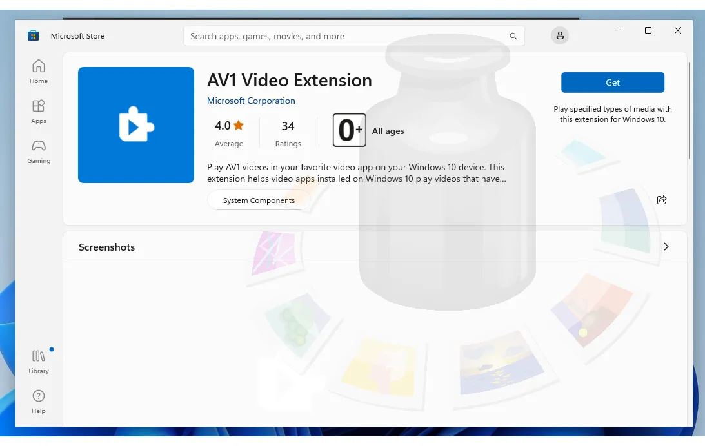Go to the Apps section

point(39,111)
